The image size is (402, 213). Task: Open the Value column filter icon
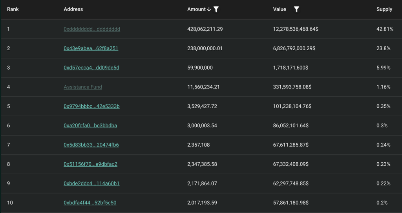296,9
